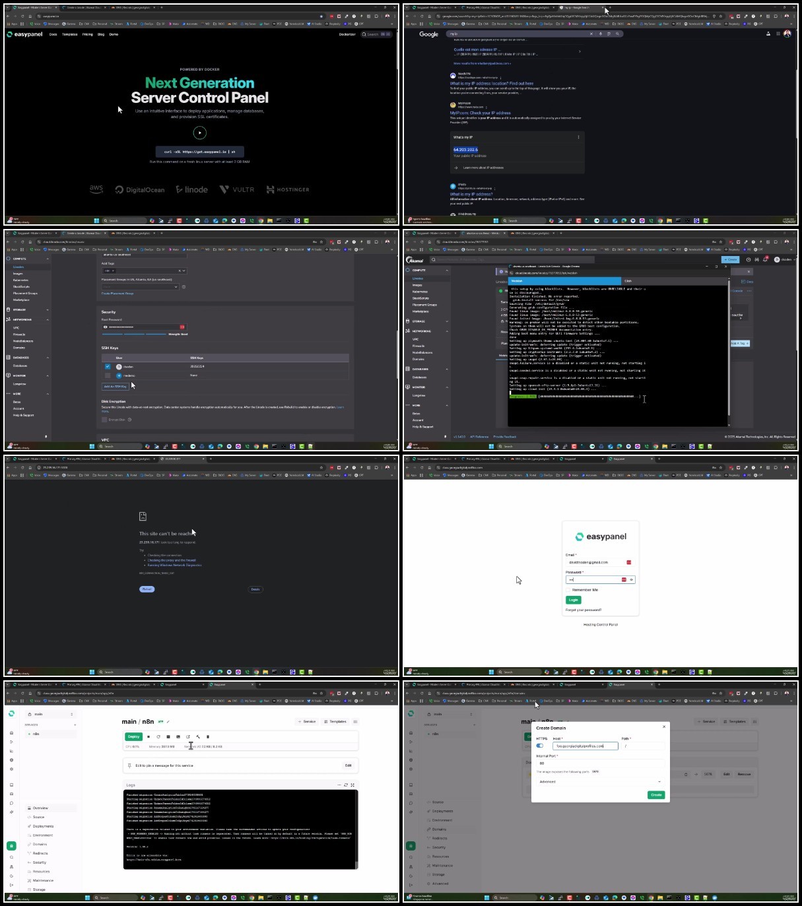Refresh the Logs panel with its reload icon
This screenshot has width=802, height=906.
[346, 785]
